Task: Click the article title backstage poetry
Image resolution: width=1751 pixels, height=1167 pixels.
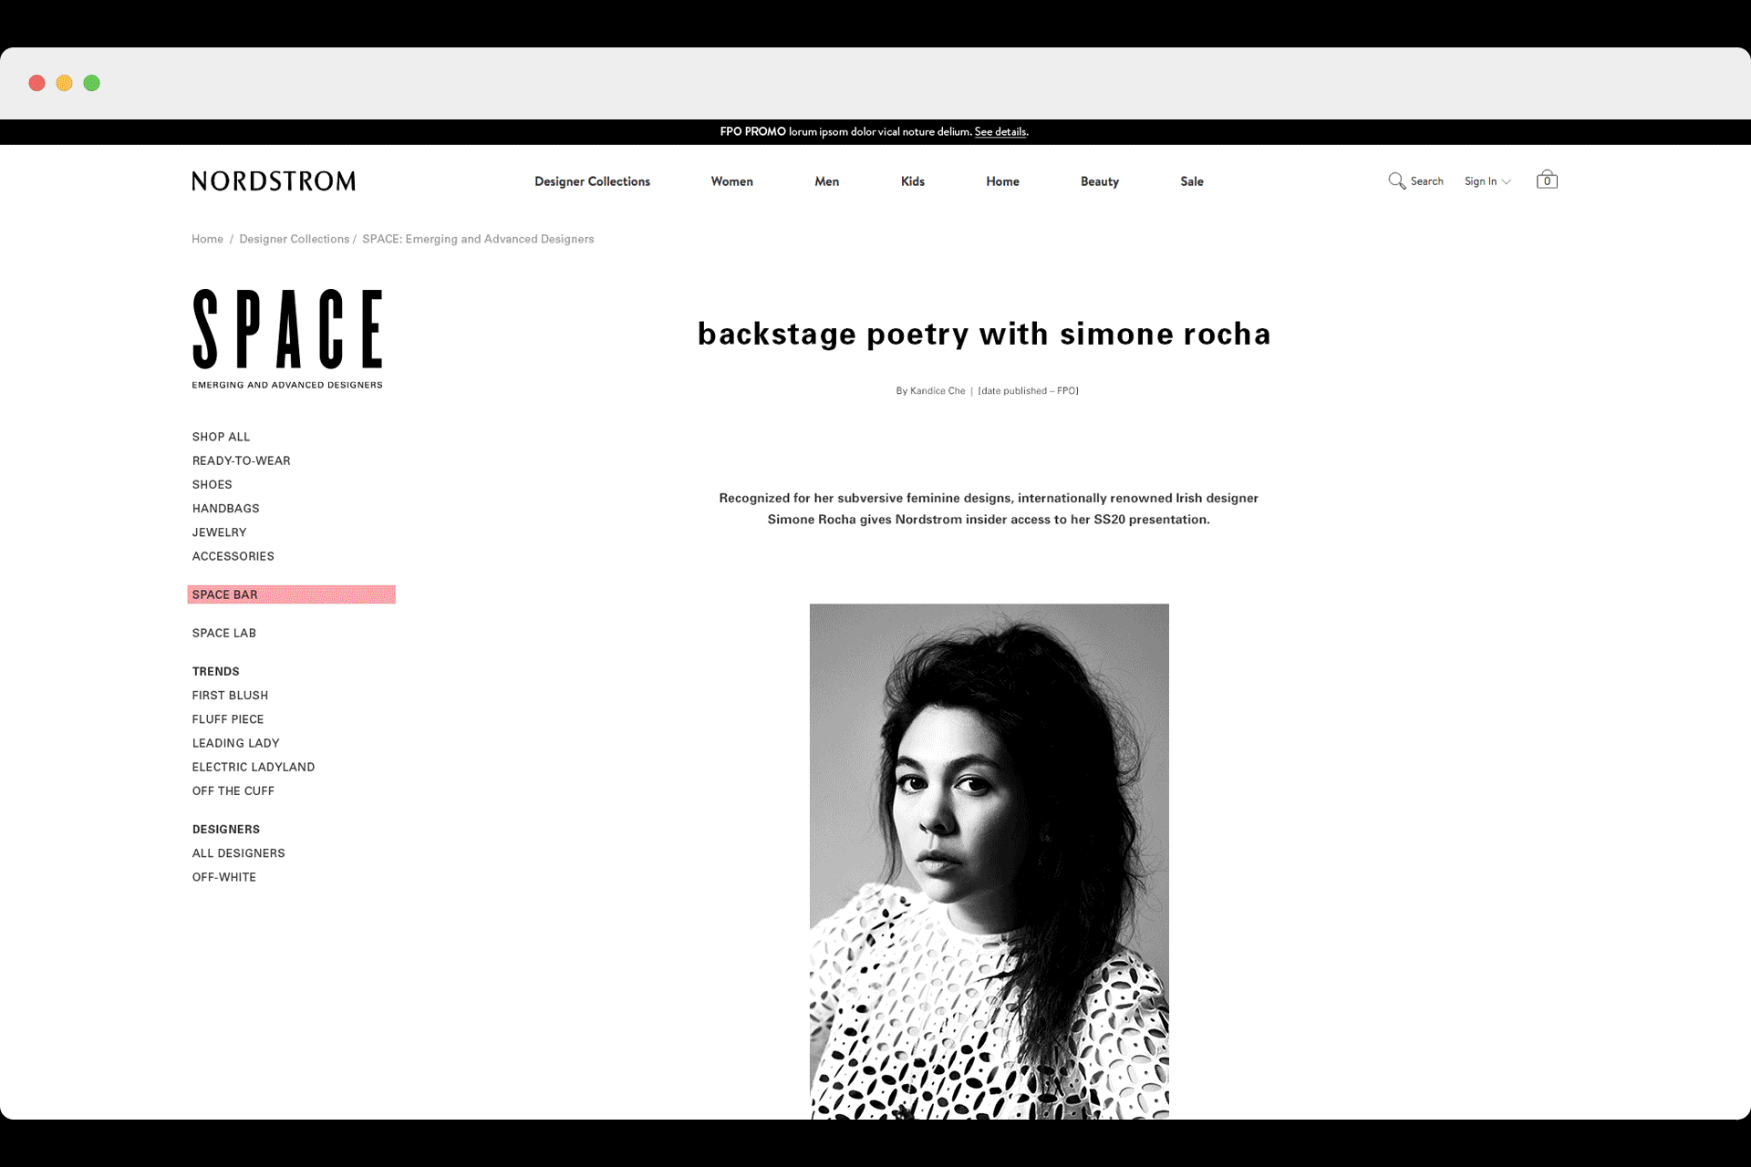Action: click(984, 334)
